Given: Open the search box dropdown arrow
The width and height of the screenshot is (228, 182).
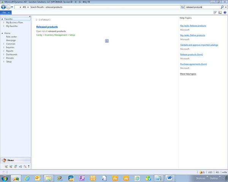Looking at the screenshot, I should 226,7.
